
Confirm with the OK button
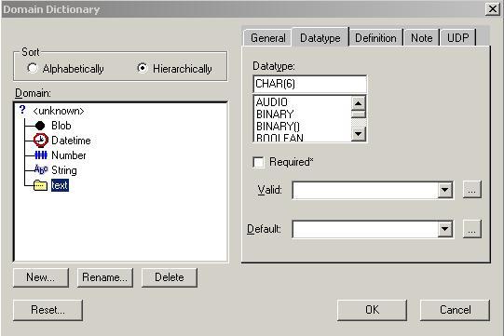[x=373, y=310]
